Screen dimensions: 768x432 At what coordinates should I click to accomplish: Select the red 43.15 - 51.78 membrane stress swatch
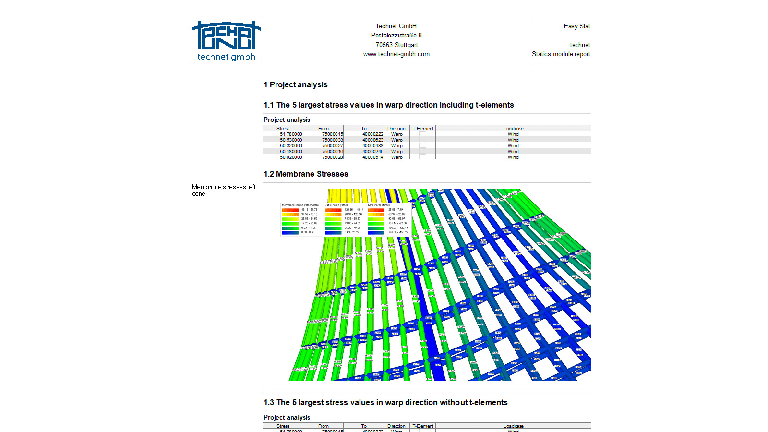pos(290,210)
